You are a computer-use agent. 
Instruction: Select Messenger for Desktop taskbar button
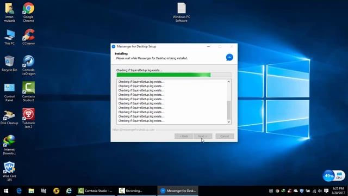point(178,191)
